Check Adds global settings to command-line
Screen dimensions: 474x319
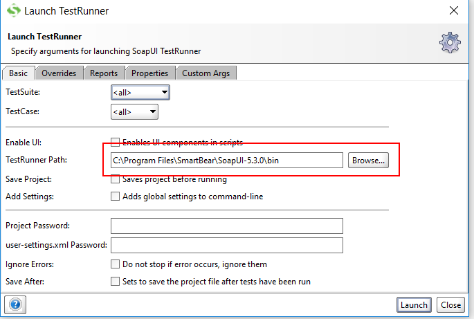115,197
